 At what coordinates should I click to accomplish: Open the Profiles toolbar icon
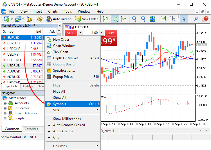tap(18, 19)
